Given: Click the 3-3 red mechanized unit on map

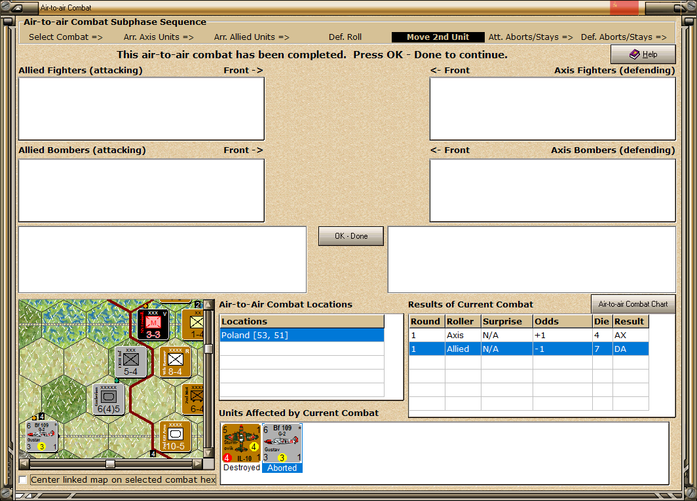Looking at the screenshot, I should [x=153, y=324].
